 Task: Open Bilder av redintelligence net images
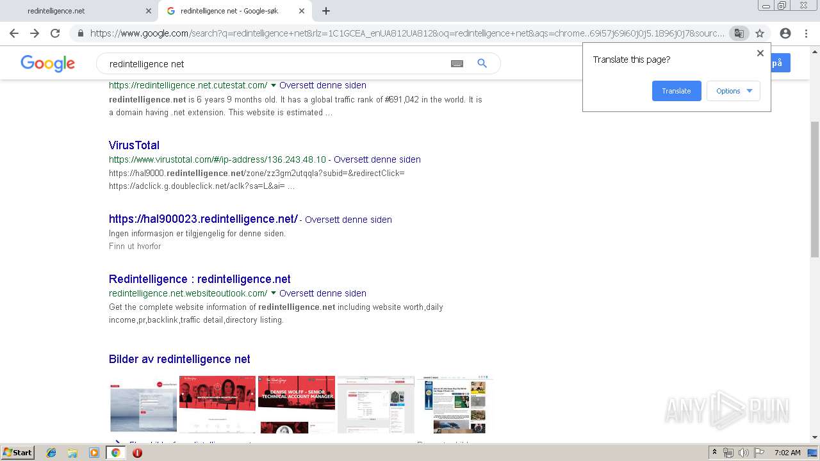(179, 359)
